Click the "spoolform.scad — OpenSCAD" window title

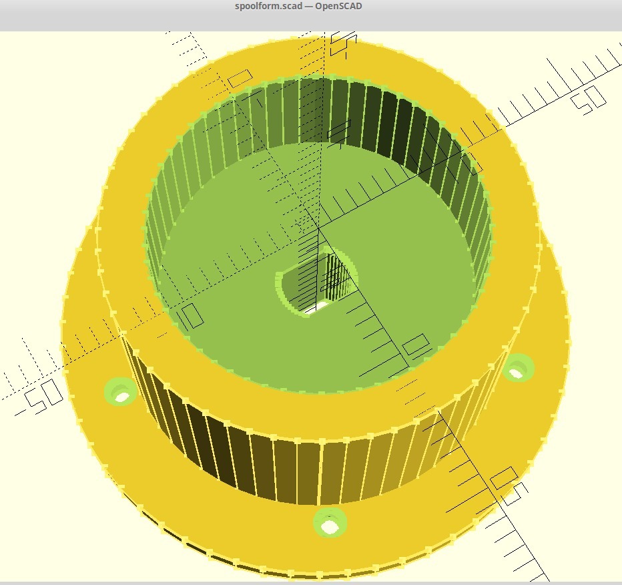299,6
